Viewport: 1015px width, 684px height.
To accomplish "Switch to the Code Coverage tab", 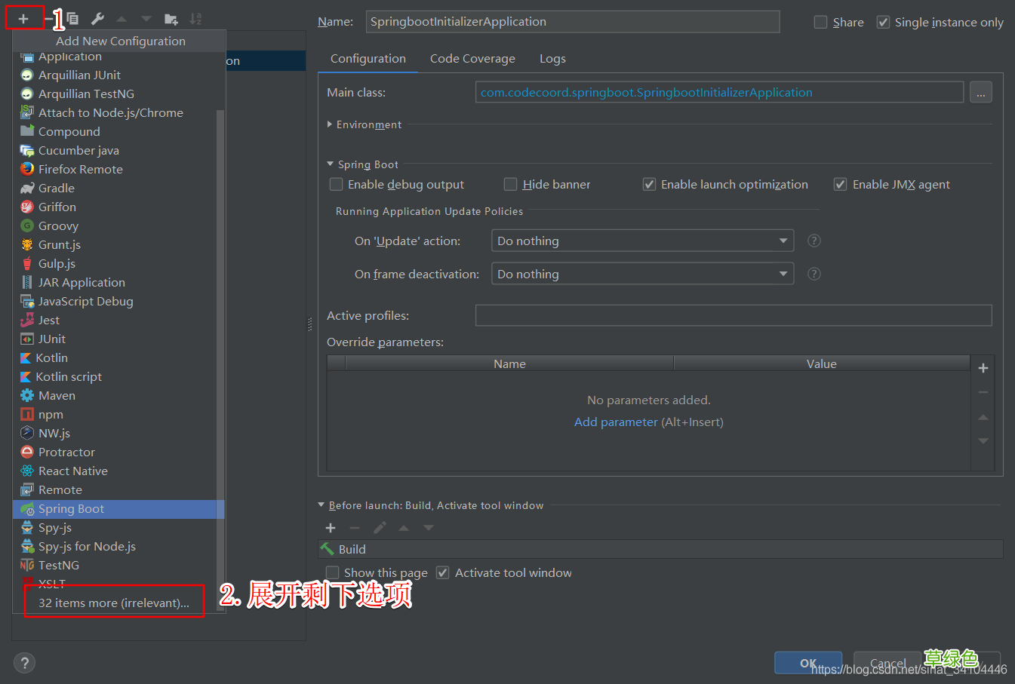I will click(472, 58).
